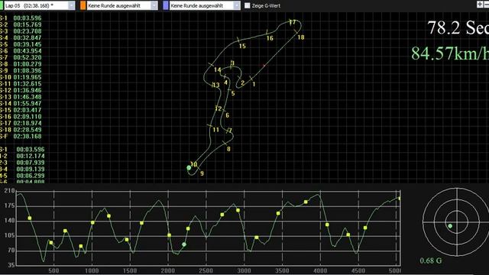Click the 210 speed axis label
489x275 pixels.
click(10, 191)
